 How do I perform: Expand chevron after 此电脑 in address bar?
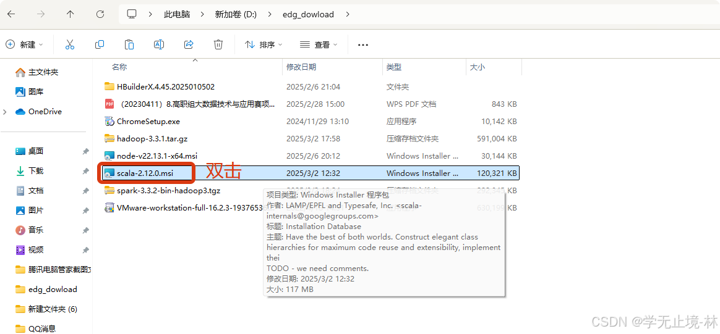pos(202,14)
